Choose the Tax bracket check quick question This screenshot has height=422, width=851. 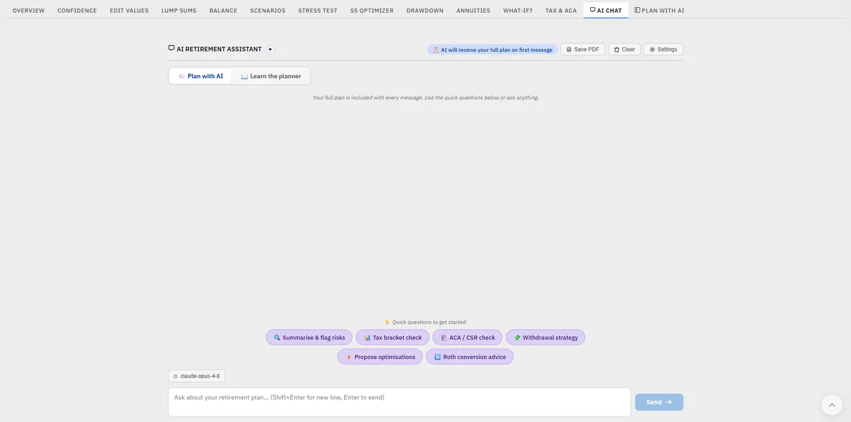[393, 338]
